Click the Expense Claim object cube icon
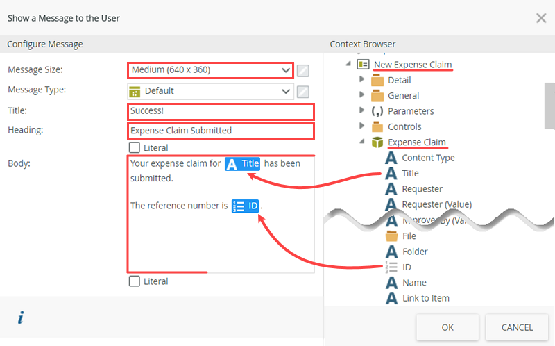 (377, 142)
